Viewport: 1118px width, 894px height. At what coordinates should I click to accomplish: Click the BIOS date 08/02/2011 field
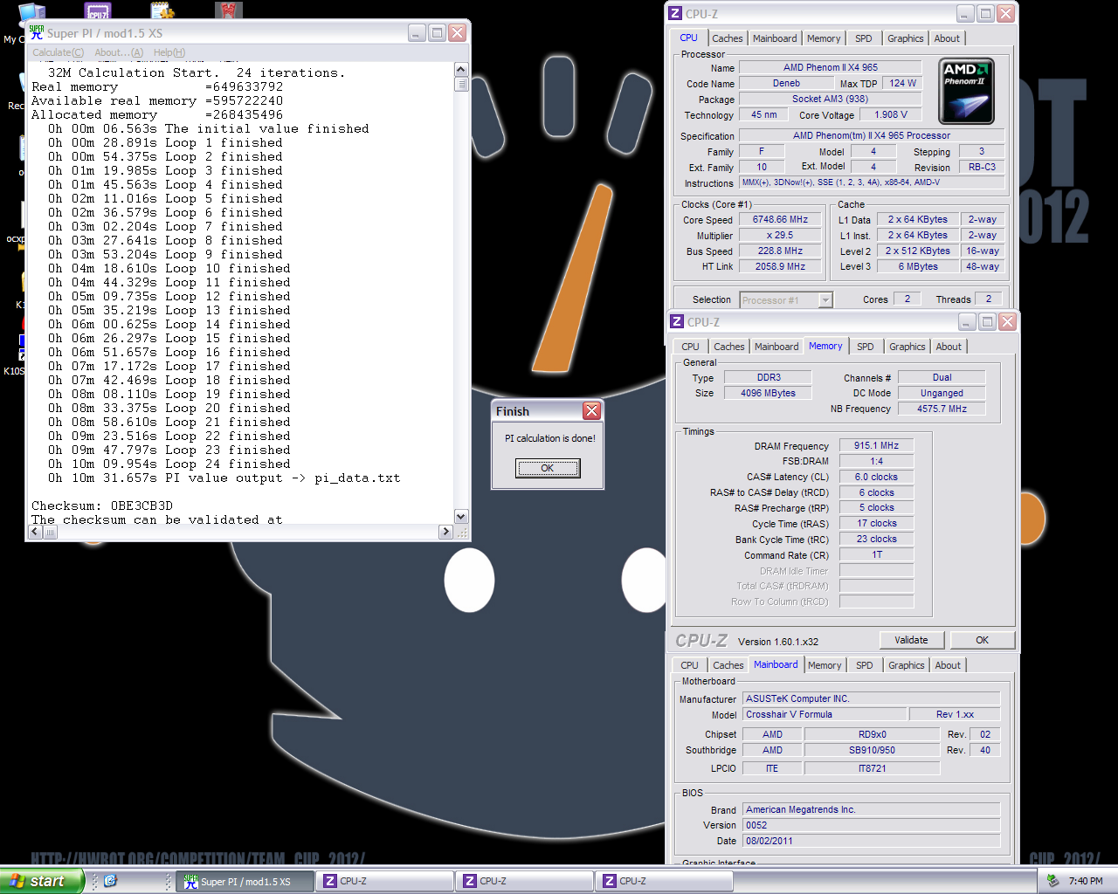tap(871, 841)
